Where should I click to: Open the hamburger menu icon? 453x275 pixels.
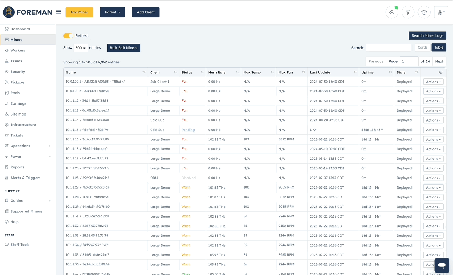(x=59, y=12)
